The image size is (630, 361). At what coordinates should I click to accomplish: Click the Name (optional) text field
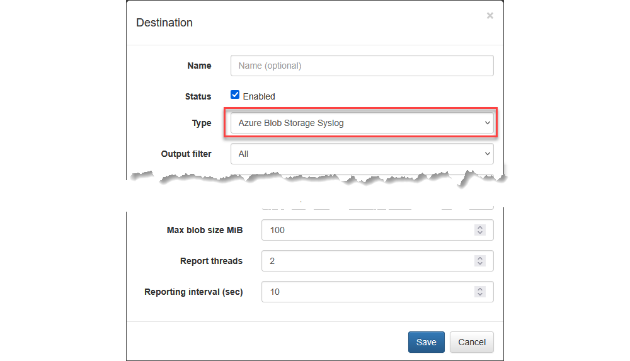pos(362,66)
